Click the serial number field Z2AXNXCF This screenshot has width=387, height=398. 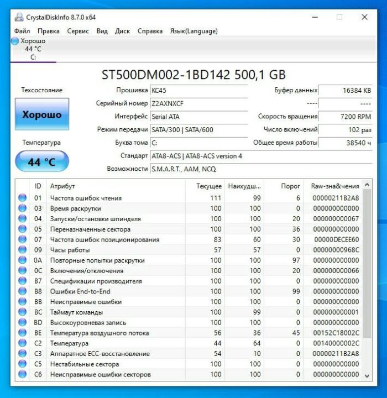click(199, 103)
